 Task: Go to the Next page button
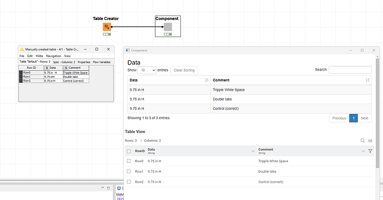(365, 118)
